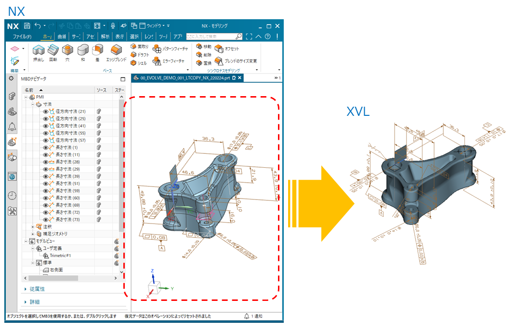Select the 和 (Unite) tool
The height and width of the screenshot is (323, 515).
[x=83, y=53]
